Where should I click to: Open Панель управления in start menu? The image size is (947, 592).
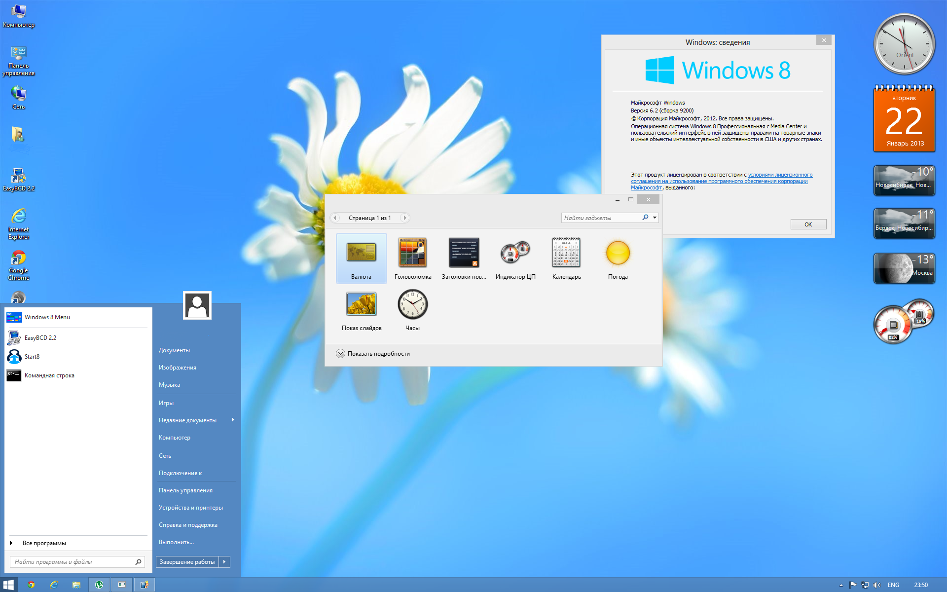(185, 490)
